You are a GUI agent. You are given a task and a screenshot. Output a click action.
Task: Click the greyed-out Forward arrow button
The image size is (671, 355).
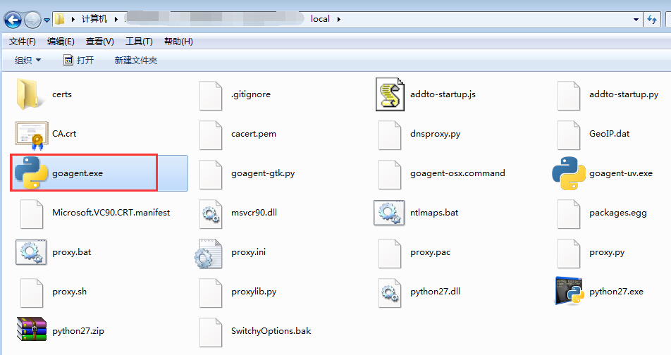pyautogui.click(x=32, y=19)
